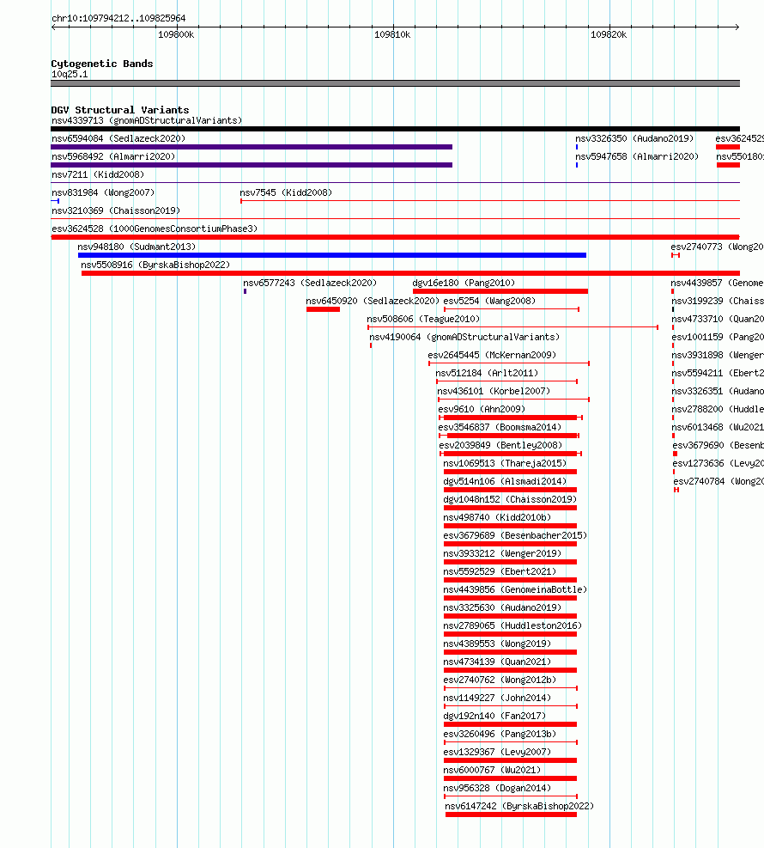Click the nsv4339713 gnomADStructuralVariants label
This screenshot has width=764, height=848.
147,120
